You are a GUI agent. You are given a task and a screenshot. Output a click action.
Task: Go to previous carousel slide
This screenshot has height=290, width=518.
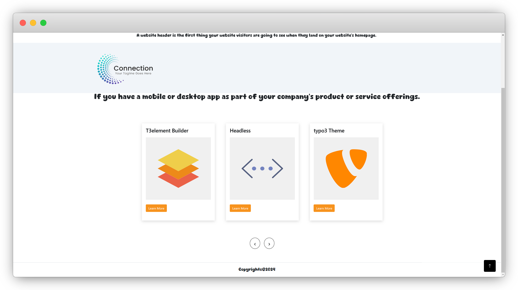[255, 243]
